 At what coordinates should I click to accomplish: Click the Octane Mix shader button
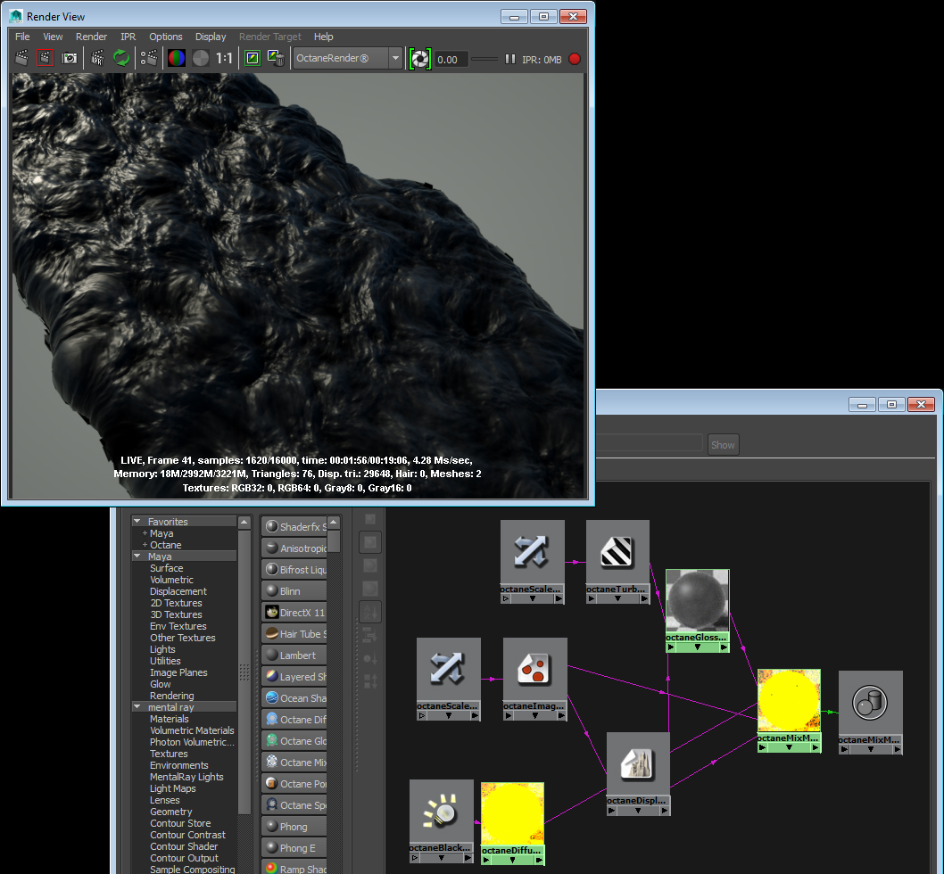pos(294,763)
